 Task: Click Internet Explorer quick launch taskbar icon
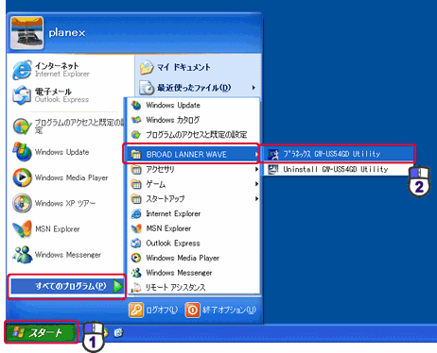(x=118, y=332)
